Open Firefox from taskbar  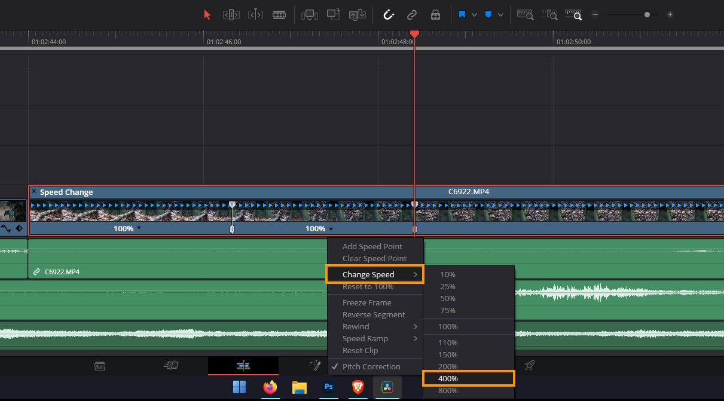pos(270,387)
